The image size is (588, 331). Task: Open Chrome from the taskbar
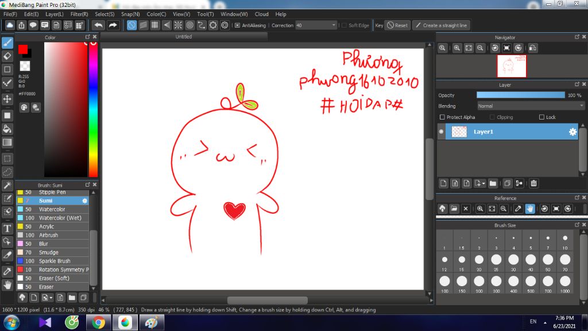(x=98, y=323)
